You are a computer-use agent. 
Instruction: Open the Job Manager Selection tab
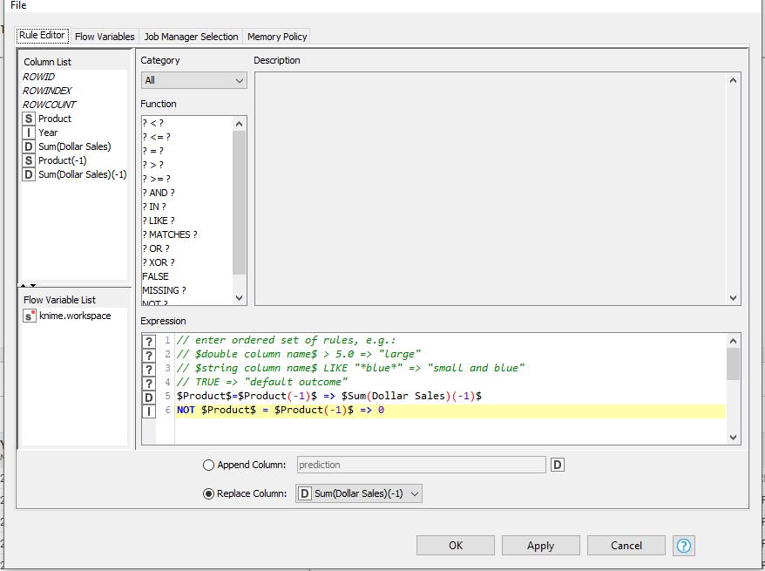coord(191,37)
